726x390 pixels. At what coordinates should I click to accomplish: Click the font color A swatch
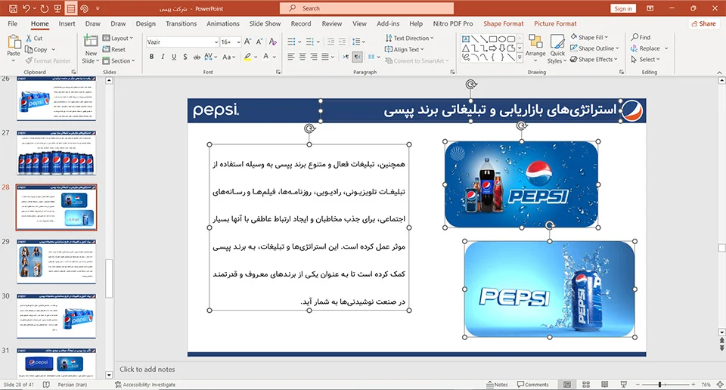pyautogui.click(x=265, y=57)
